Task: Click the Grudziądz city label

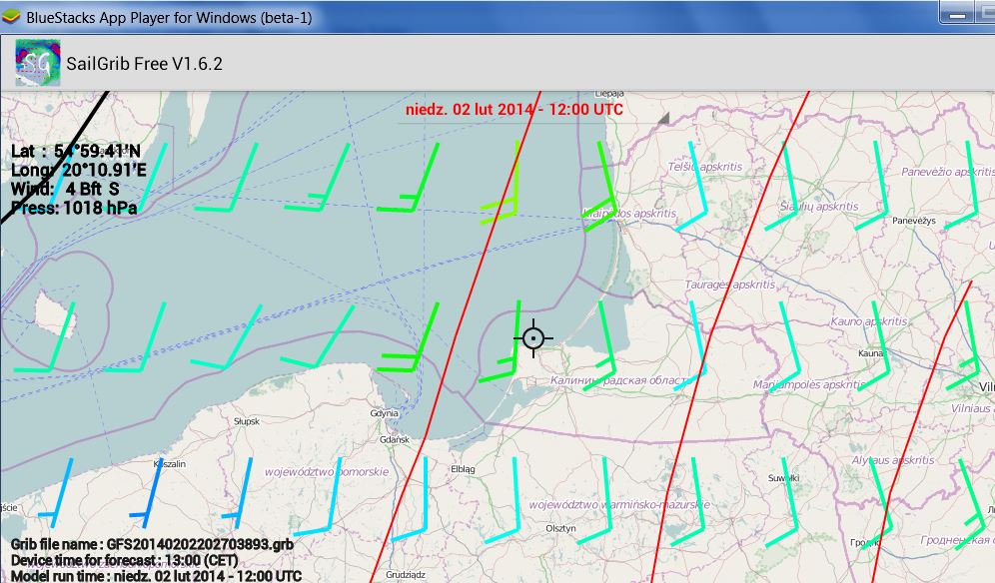Action: click(x=406, y=575)
